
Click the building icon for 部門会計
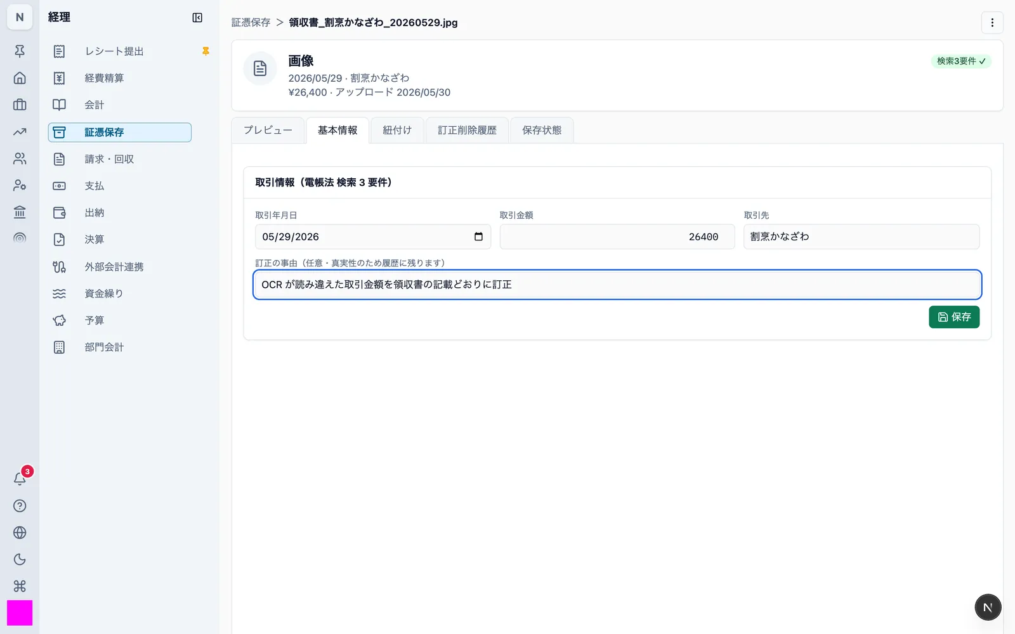pos(59,347)
